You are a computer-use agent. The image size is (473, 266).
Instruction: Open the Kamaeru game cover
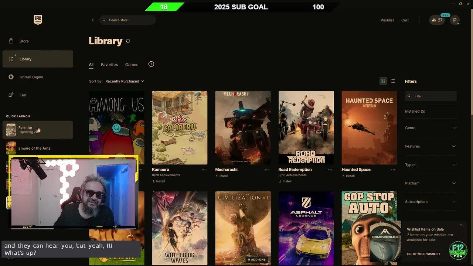point(180,127)
